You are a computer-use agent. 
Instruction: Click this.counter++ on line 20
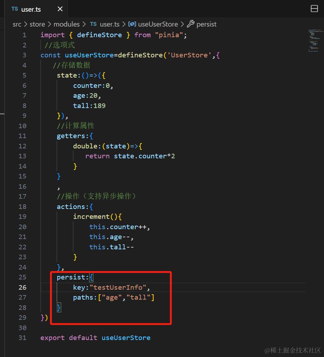click(118, 227)
